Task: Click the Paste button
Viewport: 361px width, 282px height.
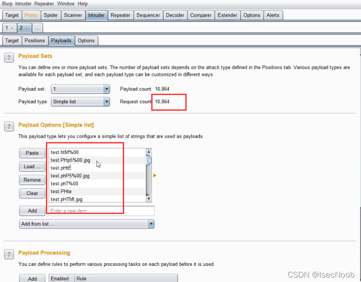Action: coord(32,153)
